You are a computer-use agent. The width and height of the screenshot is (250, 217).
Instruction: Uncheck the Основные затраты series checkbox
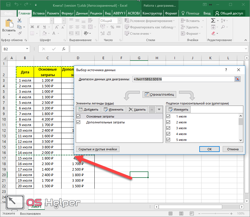[79, 116]
